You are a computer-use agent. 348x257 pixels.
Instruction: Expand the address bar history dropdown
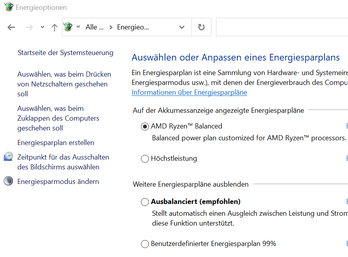[182, 27]
